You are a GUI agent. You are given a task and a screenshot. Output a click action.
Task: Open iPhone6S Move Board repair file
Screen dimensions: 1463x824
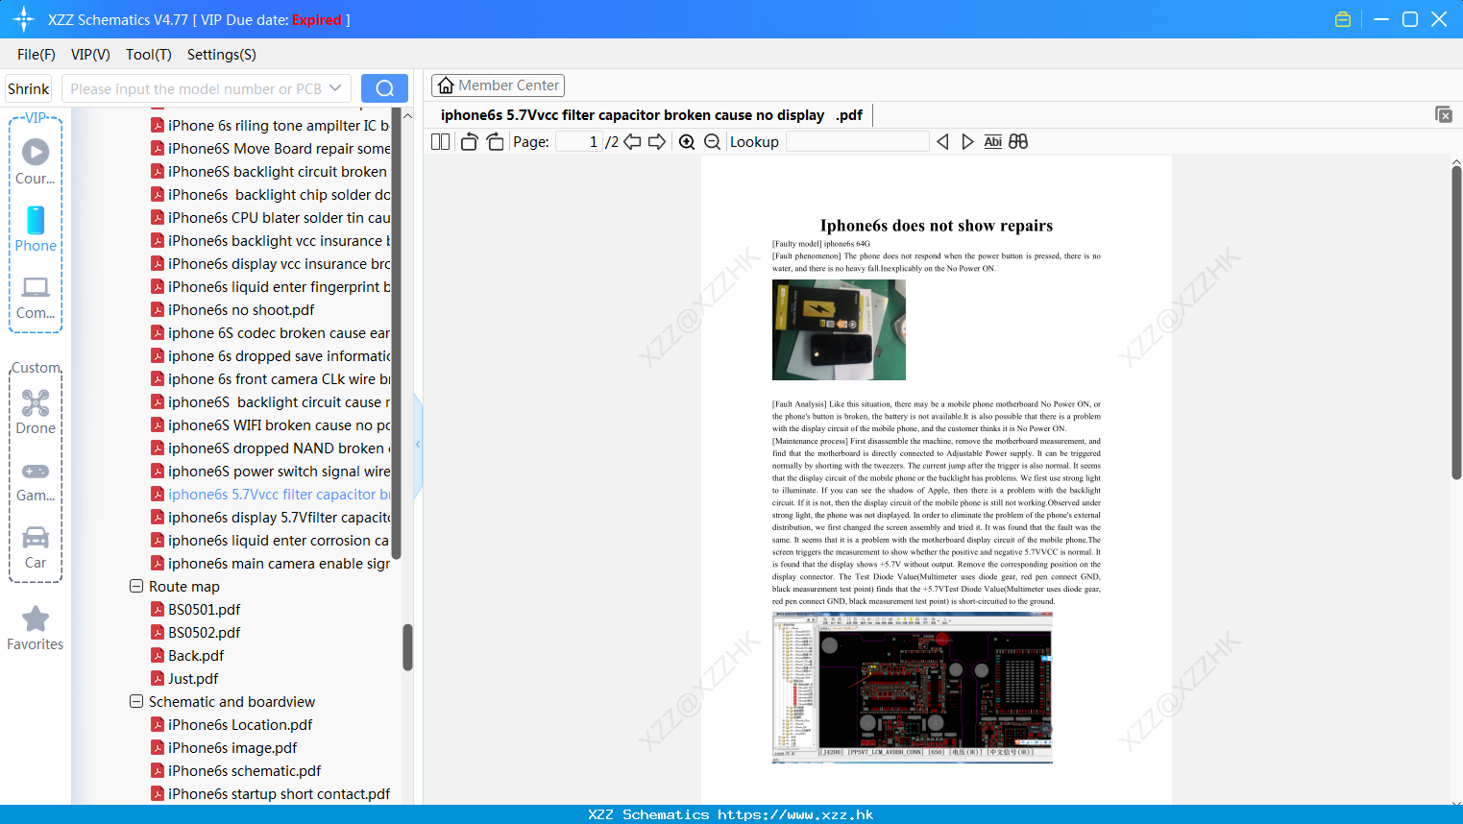(270, 148)
